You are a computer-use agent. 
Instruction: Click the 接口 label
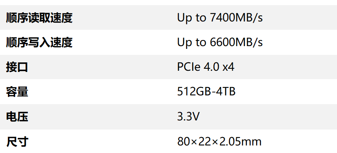[x=17, y=67]
